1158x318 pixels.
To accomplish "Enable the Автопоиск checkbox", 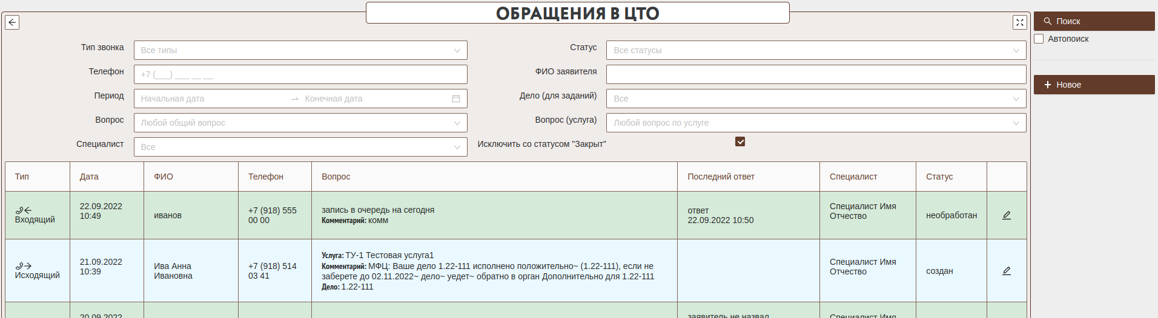I will click(x=1039, y=39).
